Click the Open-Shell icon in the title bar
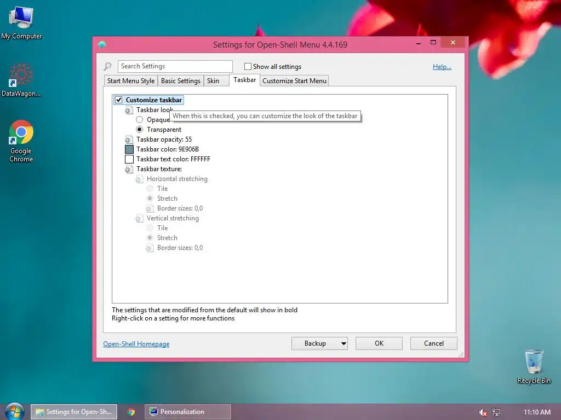 [x=102, y=44]
